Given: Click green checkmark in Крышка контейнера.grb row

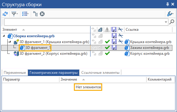Looking at the screenshot, I should coord(107,42).
